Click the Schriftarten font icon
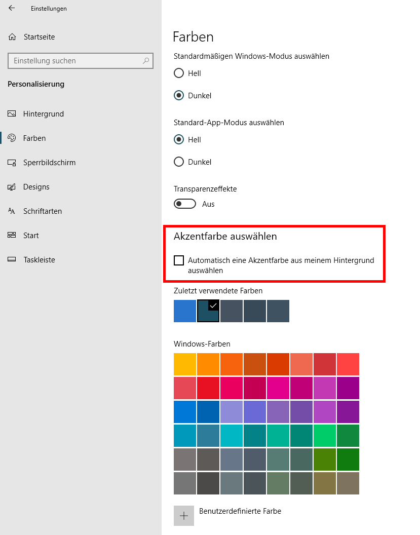420x535 pixels. point(12,211)
